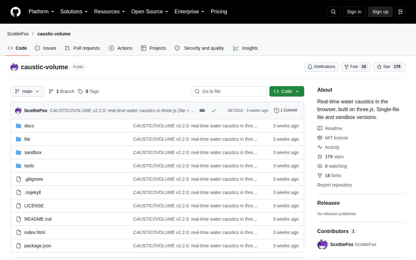Screen dimensions: 416x260
Task: Click the green commit status checkmark
Action: point(214,110)
